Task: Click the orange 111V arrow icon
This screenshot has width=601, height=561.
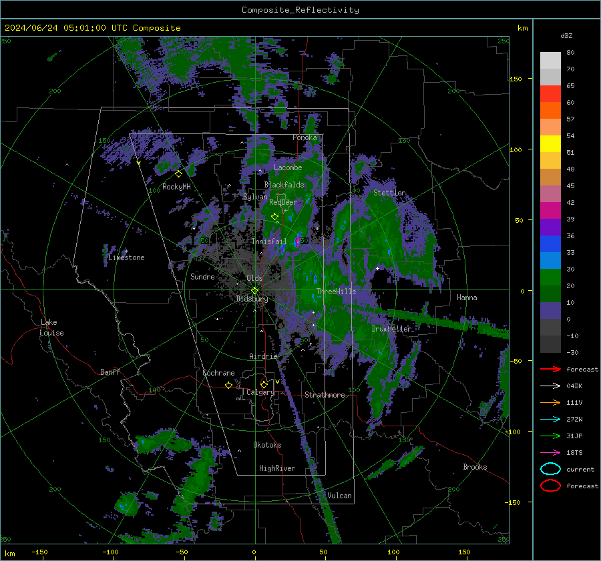Action: pos(550,402)
